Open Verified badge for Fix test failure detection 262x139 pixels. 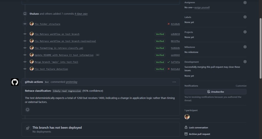160,69
